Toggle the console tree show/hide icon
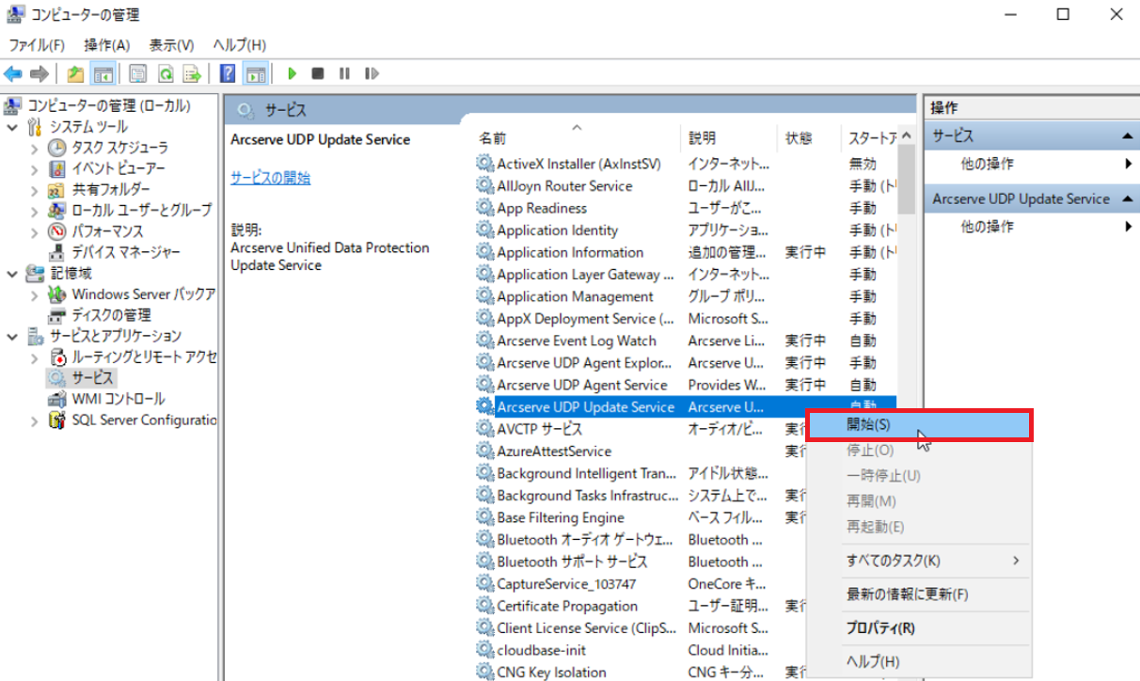This screenshot has height=681, width=1140. tap(103, 73)
